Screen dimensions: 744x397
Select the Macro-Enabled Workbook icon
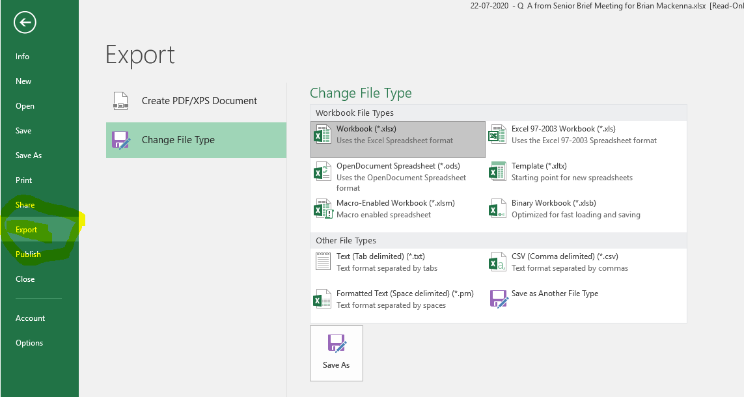[x=322, y=208]
